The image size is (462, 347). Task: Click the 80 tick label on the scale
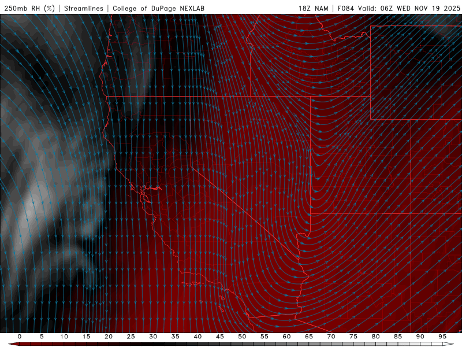tap(375, 337)
